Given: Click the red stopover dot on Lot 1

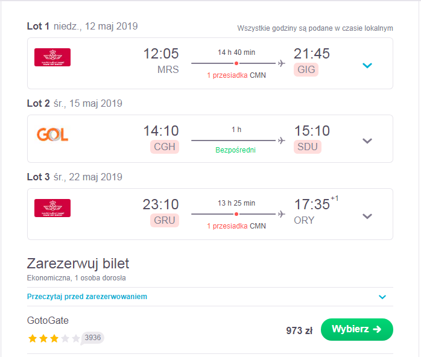Looking at the screenshot, I should (x=236, y=63).
